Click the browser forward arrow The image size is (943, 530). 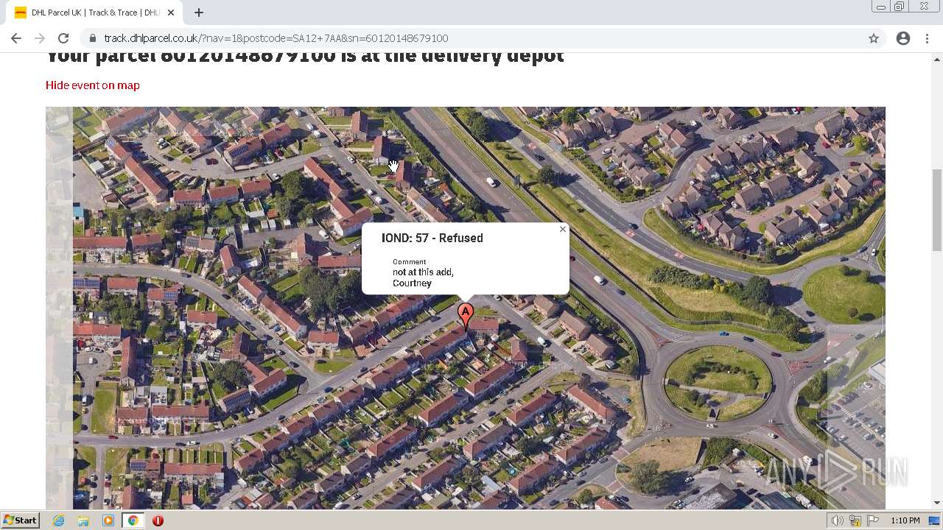click(40, 38)
